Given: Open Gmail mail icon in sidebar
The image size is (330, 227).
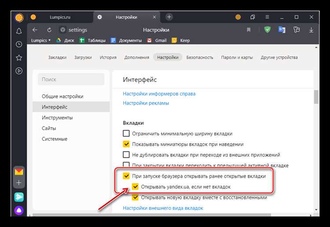Looking at the screenshot, I should pyautogui.click(x=19, y=172).
